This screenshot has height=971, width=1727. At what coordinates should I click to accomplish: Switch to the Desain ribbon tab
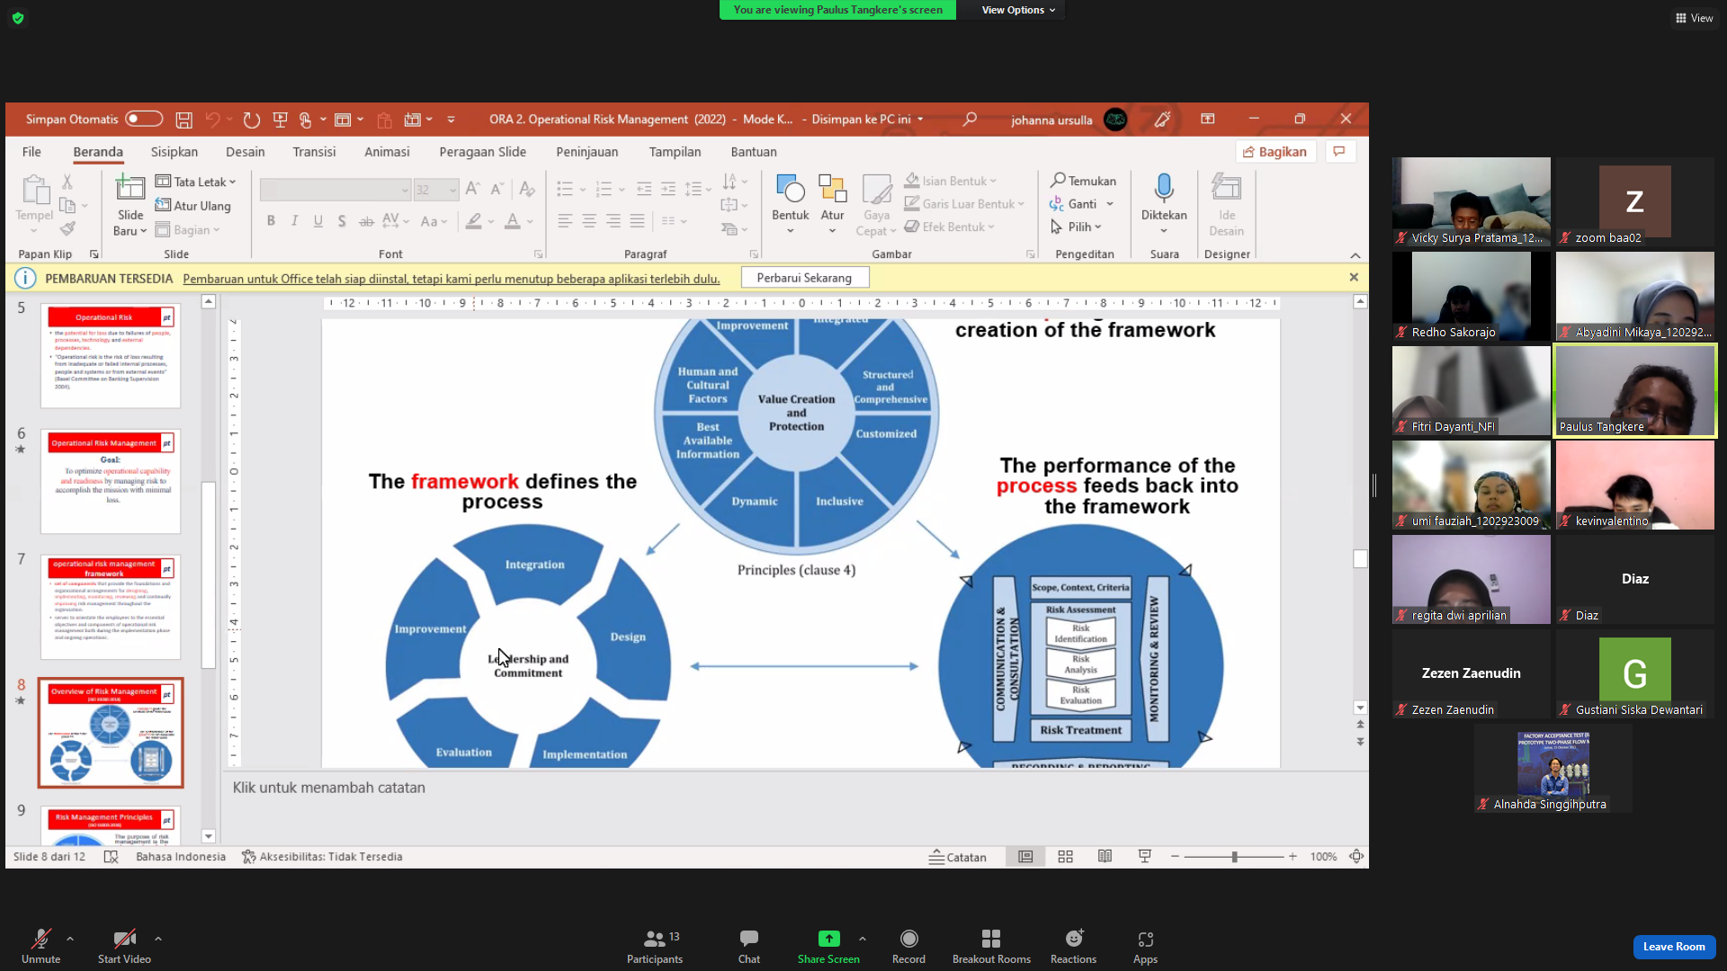coord(246,152)
